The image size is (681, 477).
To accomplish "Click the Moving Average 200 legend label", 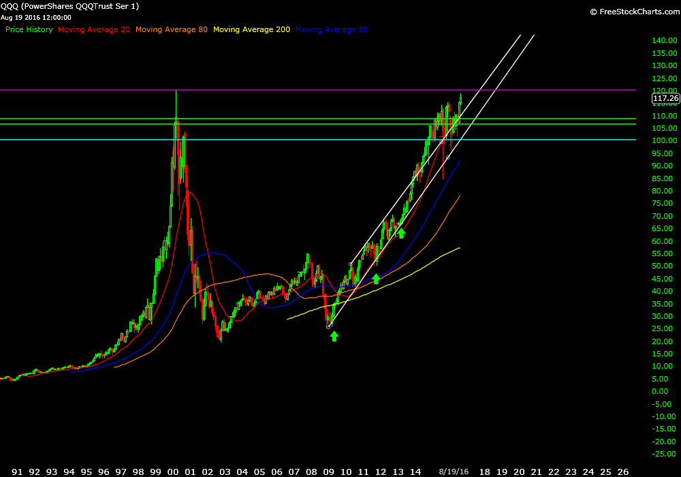I will coord(251,30).
